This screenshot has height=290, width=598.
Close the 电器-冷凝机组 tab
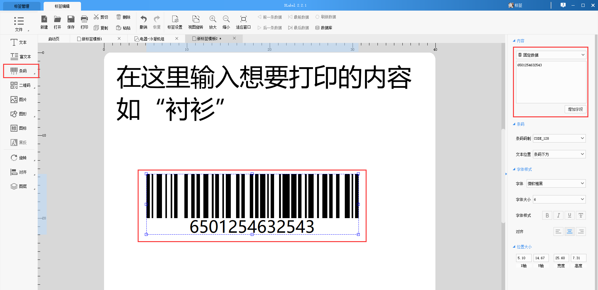177,39
